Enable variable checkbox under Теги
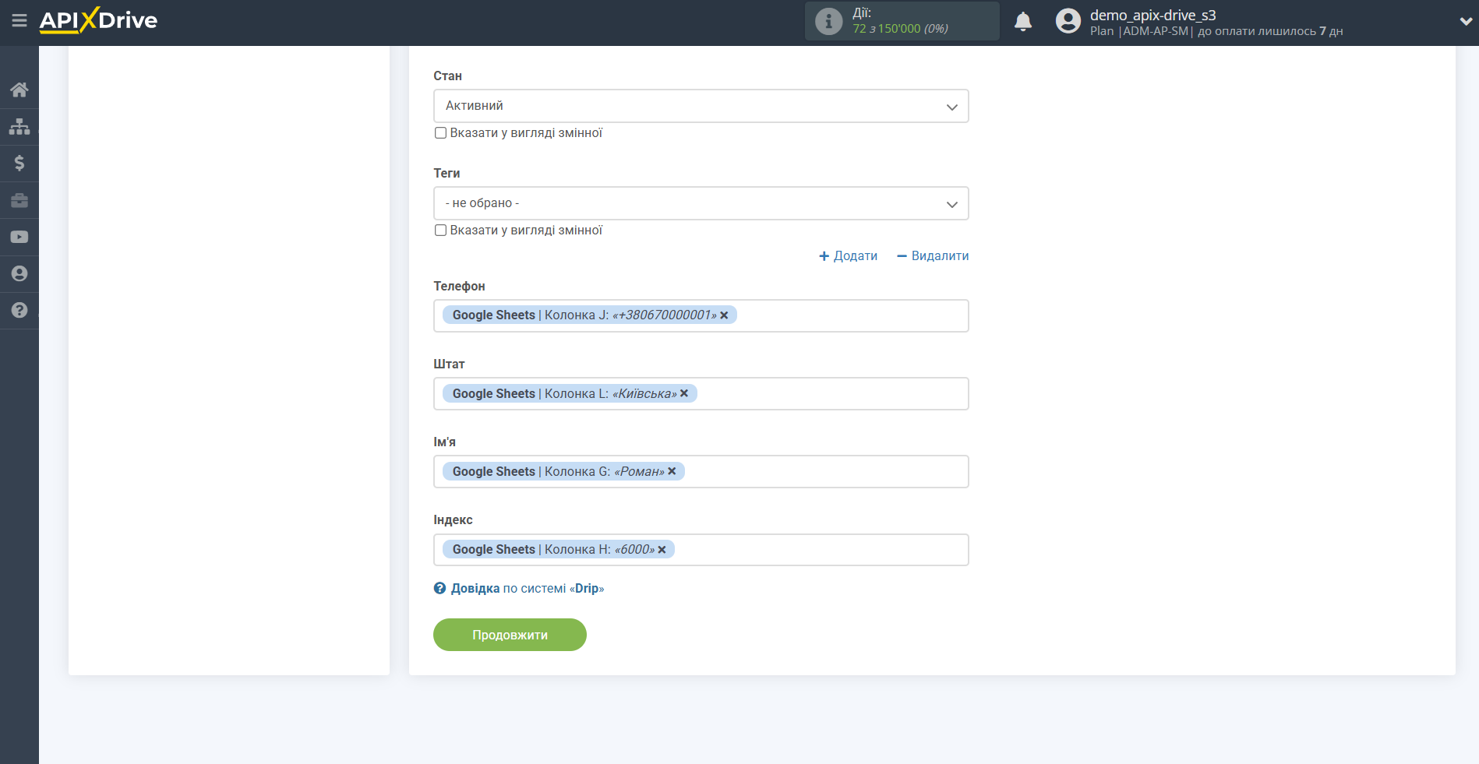The width and height of the screenshot is (1479, 764). (x=440, y=231)
